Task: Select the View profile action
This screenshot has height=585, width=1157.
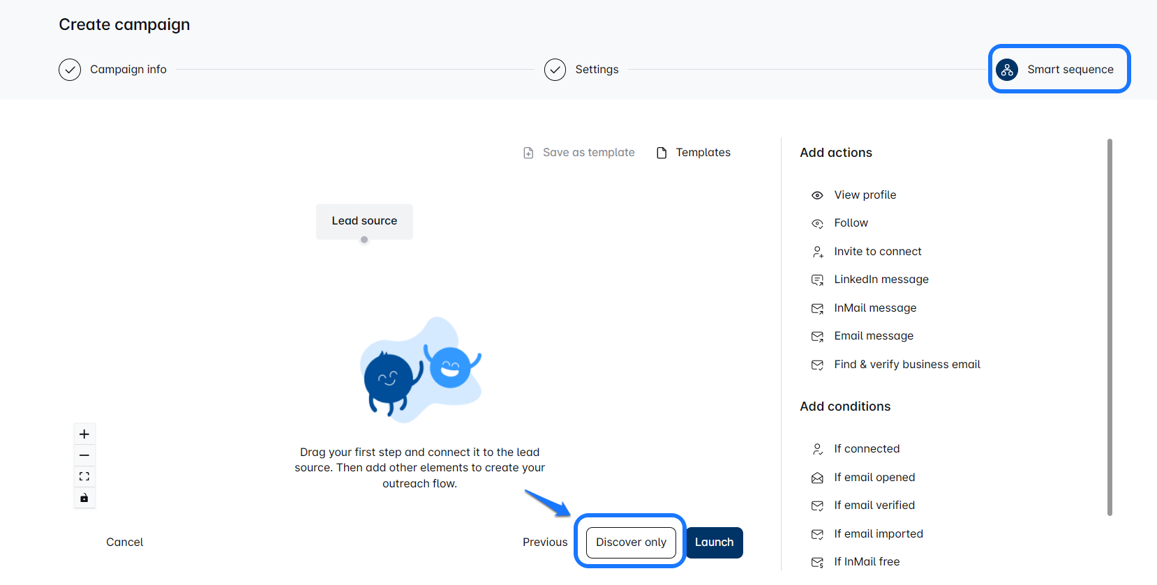Action: (x=865, y=195)
